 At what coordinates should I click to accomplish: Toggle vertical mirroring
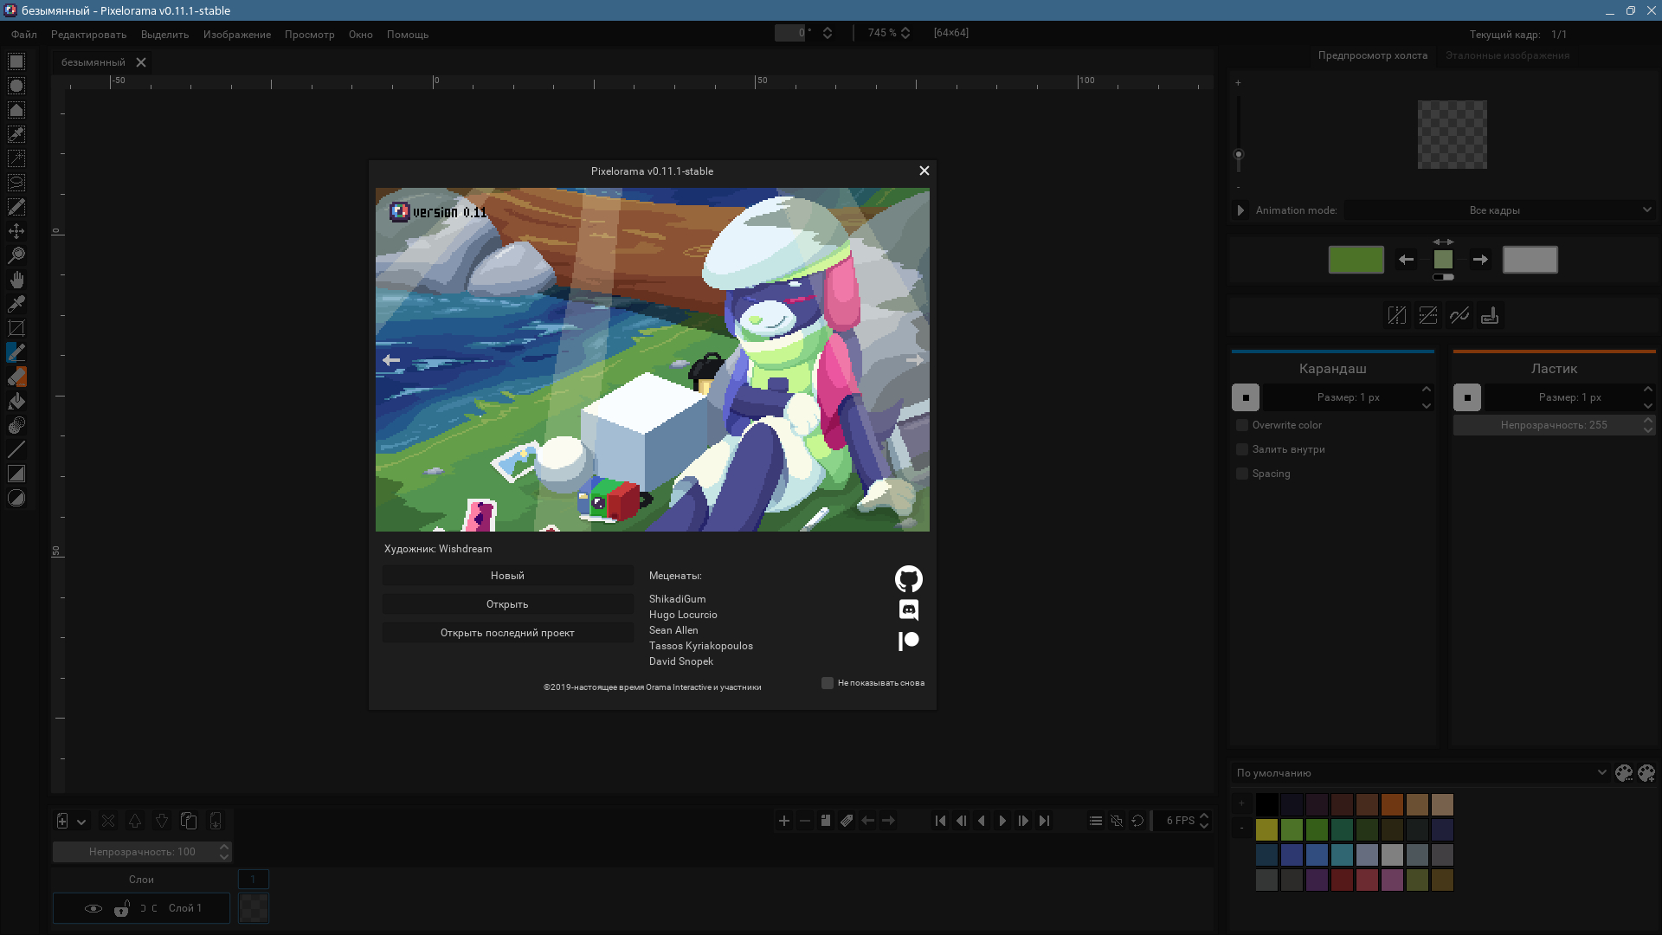(1428, 316)
